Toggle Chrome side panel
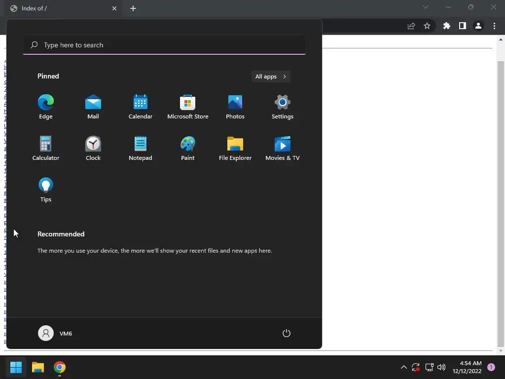 coord(463,26)
